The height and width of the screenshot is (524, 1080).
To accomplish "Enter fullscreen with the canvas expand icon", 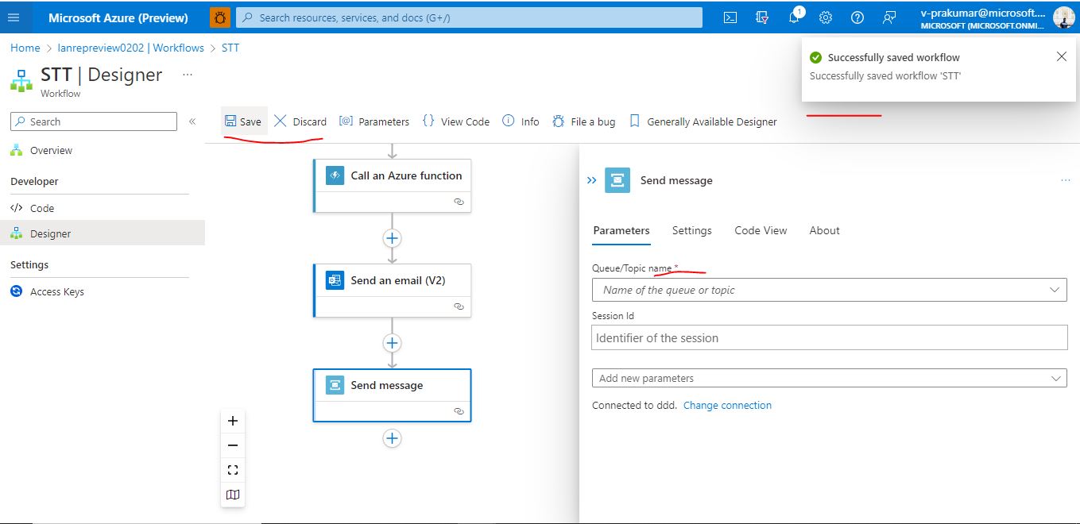I will [x=232, y=469].
